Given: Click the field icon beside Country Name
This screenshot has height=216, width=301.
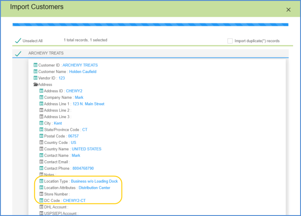Looking at the screenshot, I should pyautogui.click(x=41, y=149).
